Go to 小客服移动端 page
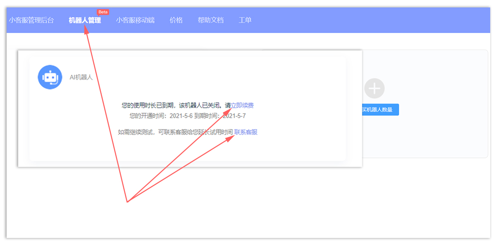The height and width of the screenshot is (245, 496). (x=135, y=20)
